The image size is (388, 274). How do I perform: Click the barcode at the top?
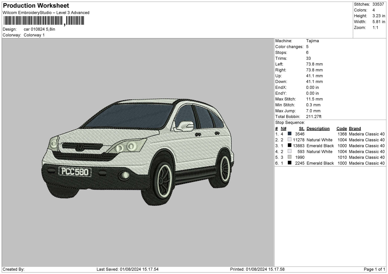tap(44, 21)
